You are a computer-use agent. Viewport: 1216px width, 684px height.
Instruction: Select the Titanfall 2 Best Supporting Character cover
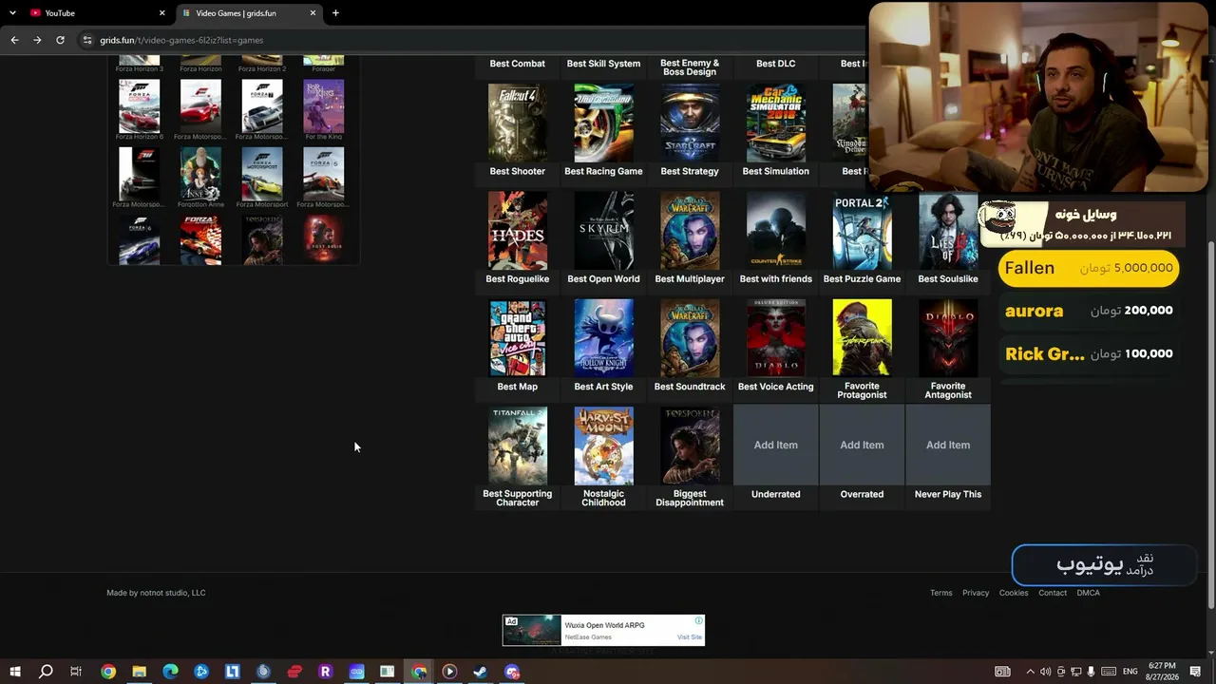pos(518,446)
